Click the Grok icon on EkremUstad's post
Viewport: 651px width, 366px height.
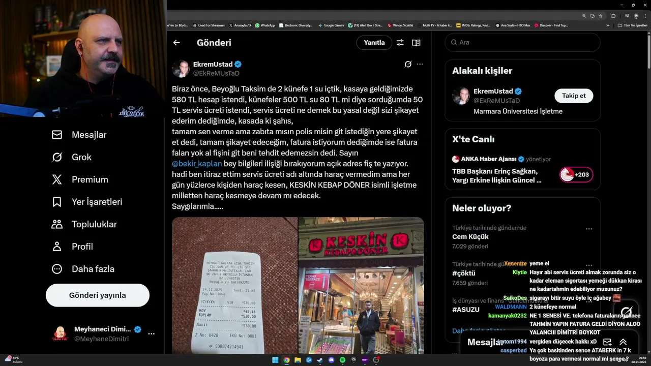click(x=408, y=64)
